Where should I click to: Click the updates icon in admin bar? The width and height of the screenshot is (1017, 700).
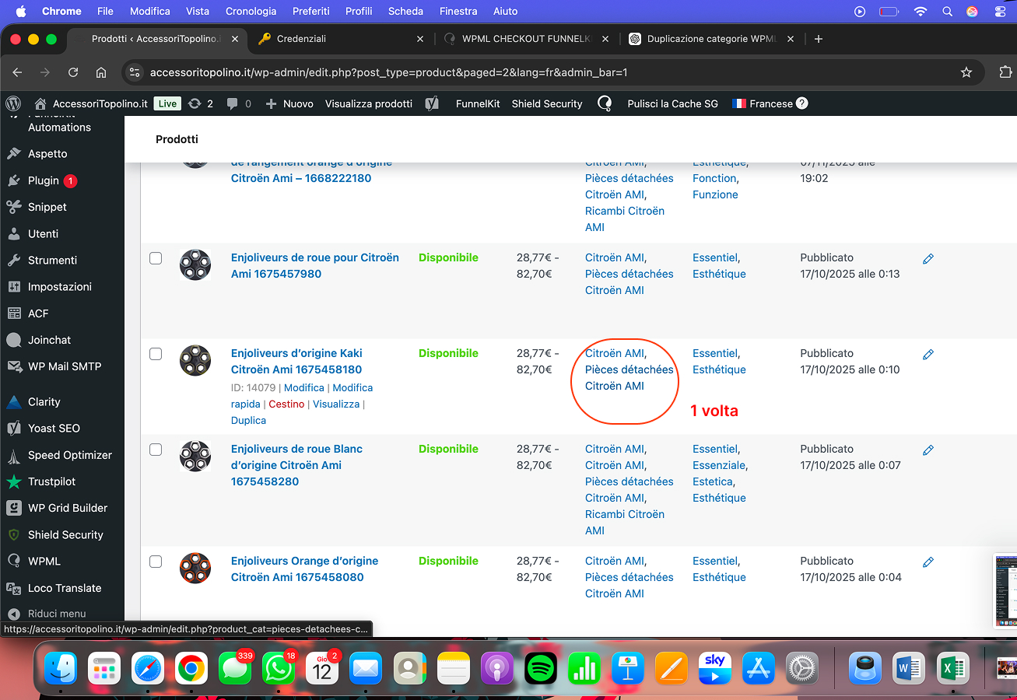(x=195, y=103)
